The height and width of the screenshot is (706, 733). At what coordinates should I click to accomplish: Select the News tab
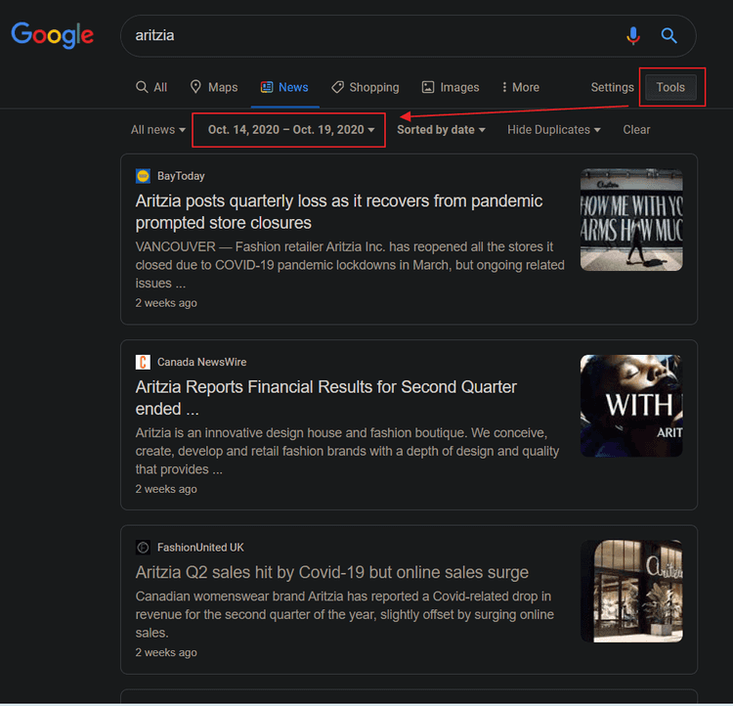[x=284, y=87]
